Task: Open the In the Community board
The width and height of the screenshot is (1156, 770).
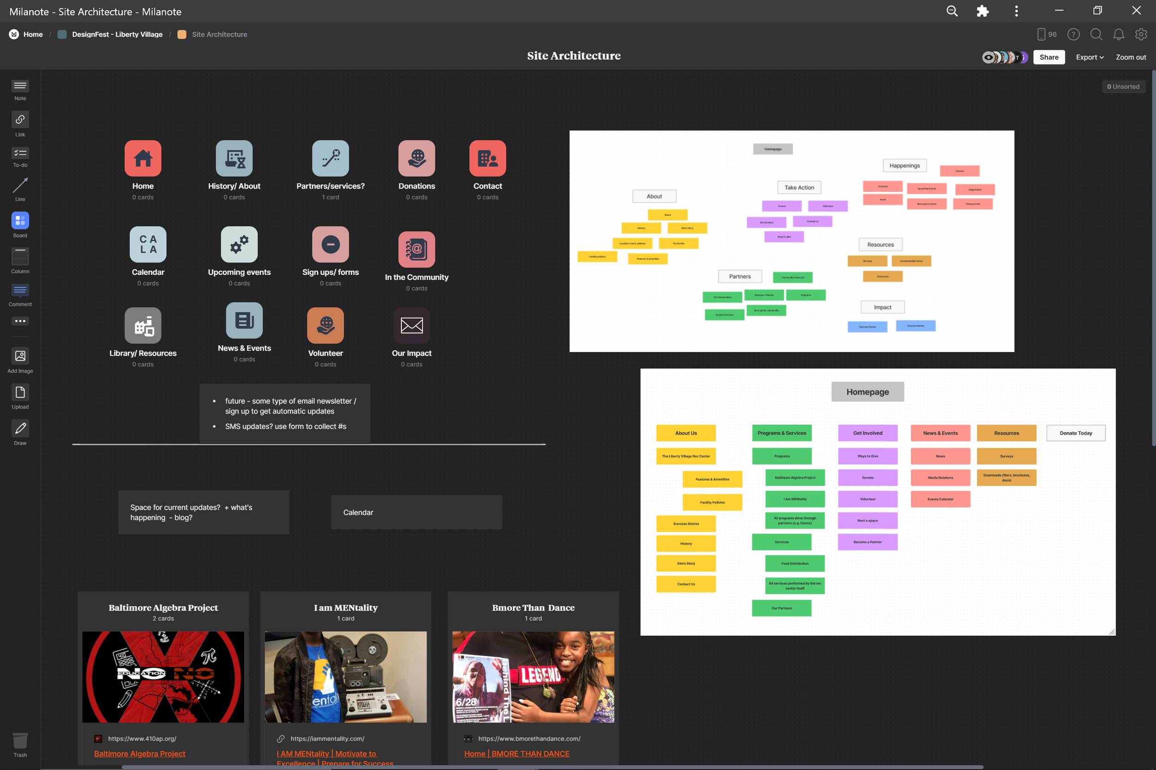Action: click(417, 249)
